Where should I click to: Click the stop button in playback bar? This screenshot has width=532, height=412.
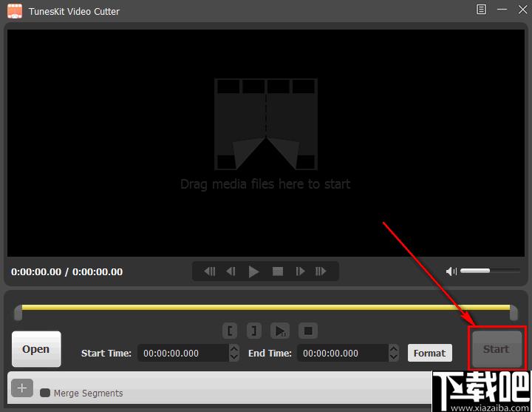click(x=278, y=271)
